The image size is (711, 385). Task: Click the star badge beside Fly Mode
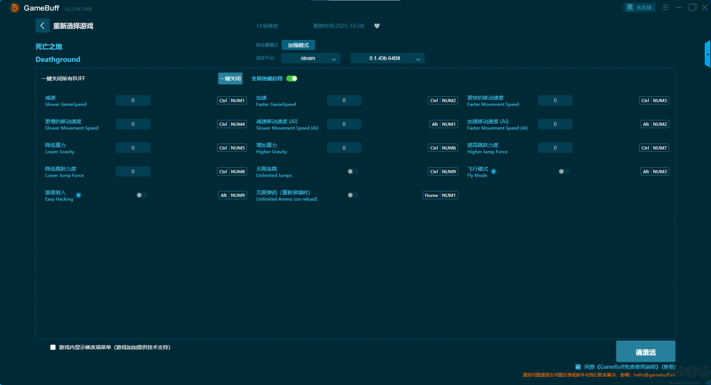494,171
